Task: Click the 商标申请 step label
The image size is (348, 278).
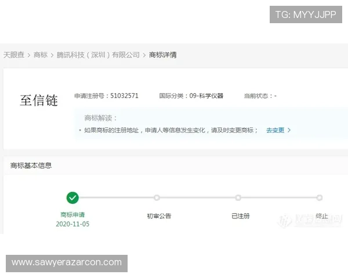Action: click(72, 215)
